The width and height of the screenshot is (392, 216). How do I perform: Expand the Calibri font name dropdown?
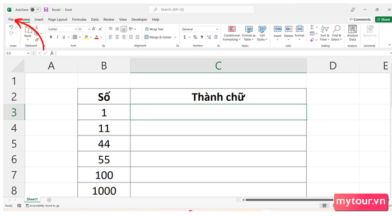coord(76,29)
